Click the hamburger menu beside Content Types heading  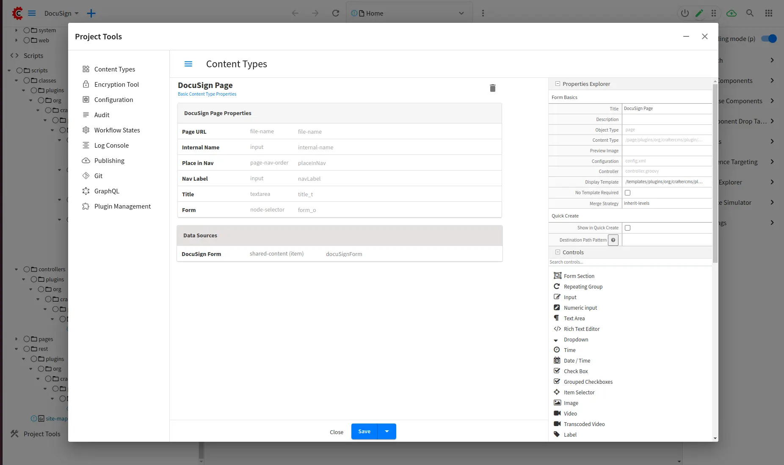click(x=188, y=64)
